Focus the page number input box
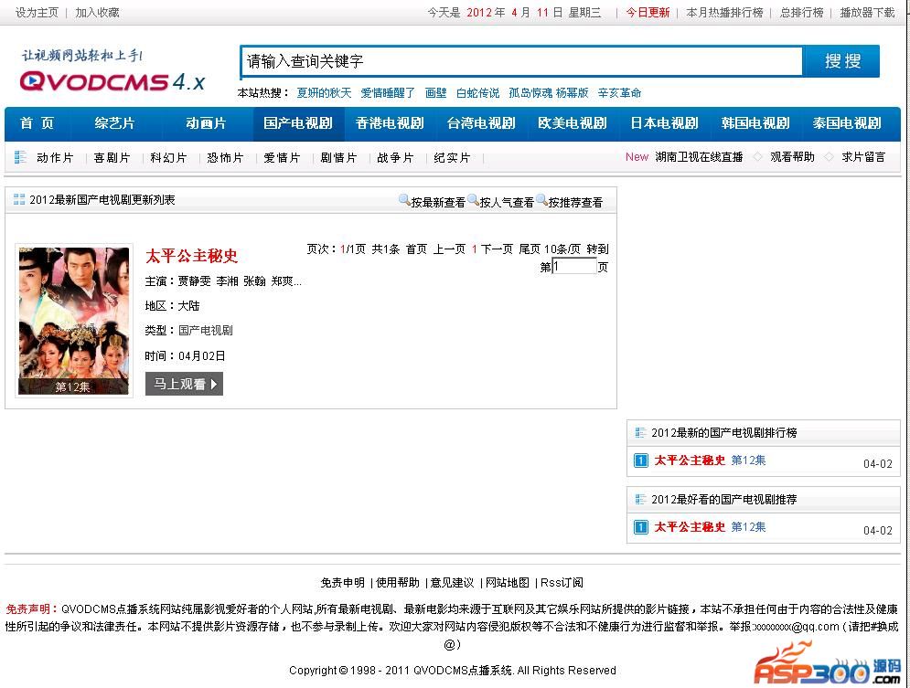 [574, 267]
